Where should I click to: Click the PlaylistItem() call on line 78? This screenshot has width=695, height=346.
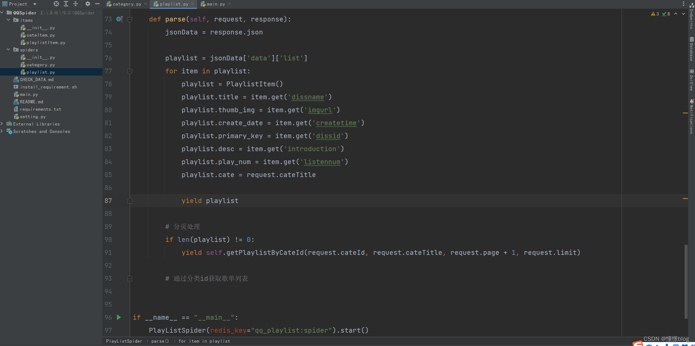[255, 84]
